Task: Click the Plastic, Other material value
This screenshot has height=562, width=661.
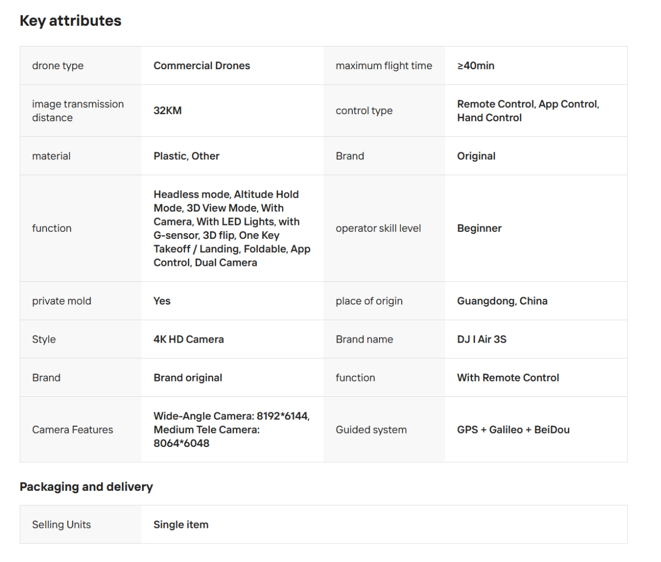Action: (186, 156)
